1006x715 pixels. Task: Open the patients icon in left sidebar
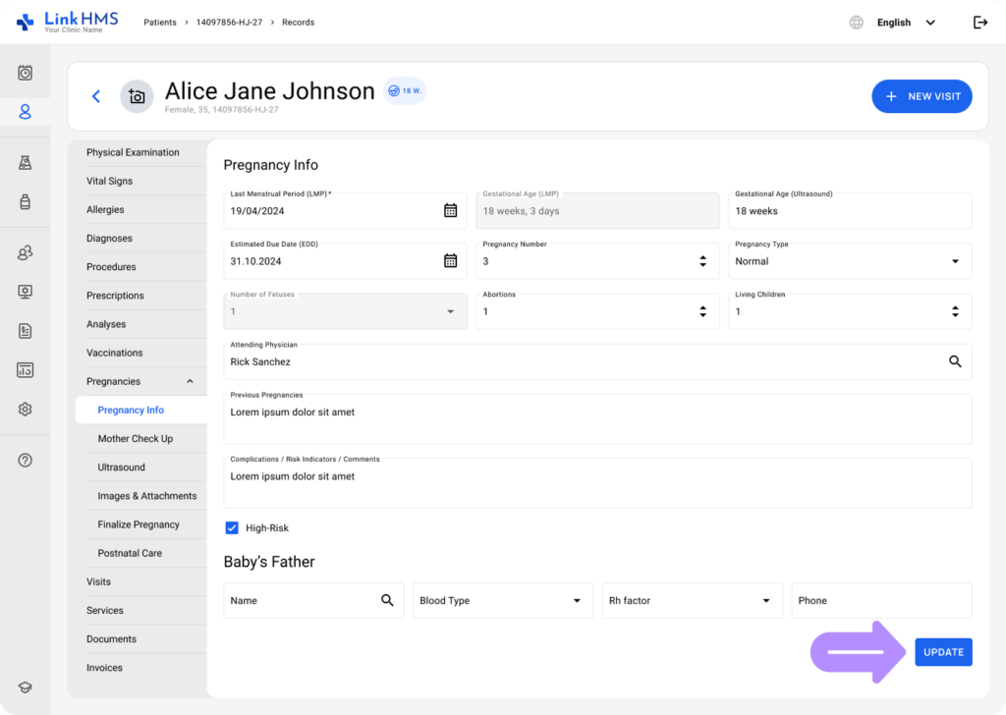26,112
